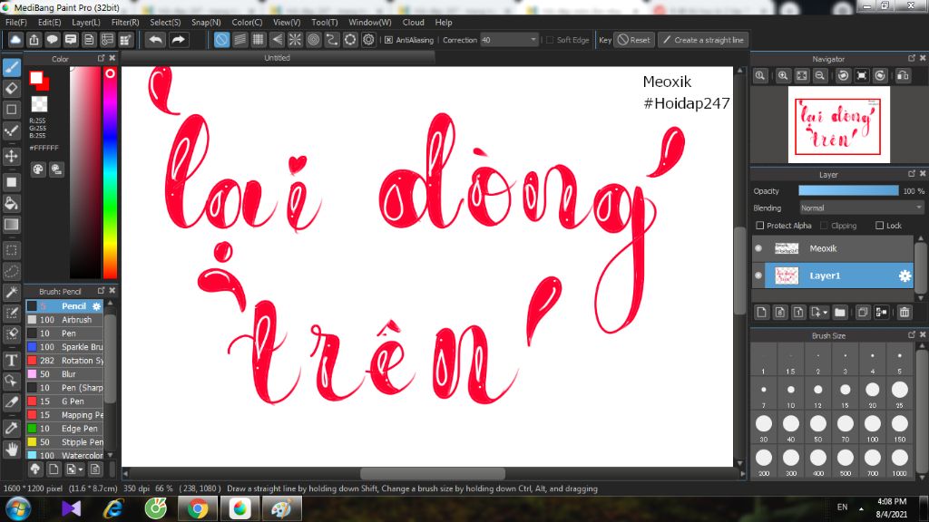Select the Airbrush brush
This screenshot has height=522, width=929.
(x=64, y=320)
